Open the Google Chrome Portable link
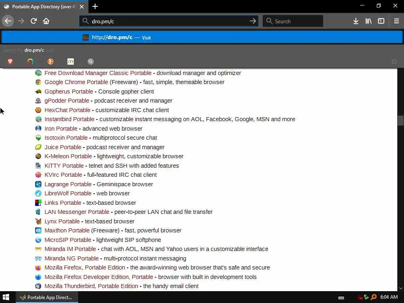Image resolution: width=404 pixels, height=303 pixels. [76, 82]
